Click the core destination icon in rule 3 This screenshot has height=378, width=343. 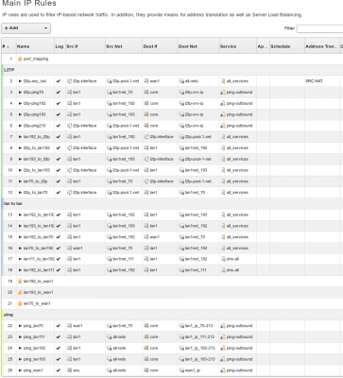tap(146, 93)
